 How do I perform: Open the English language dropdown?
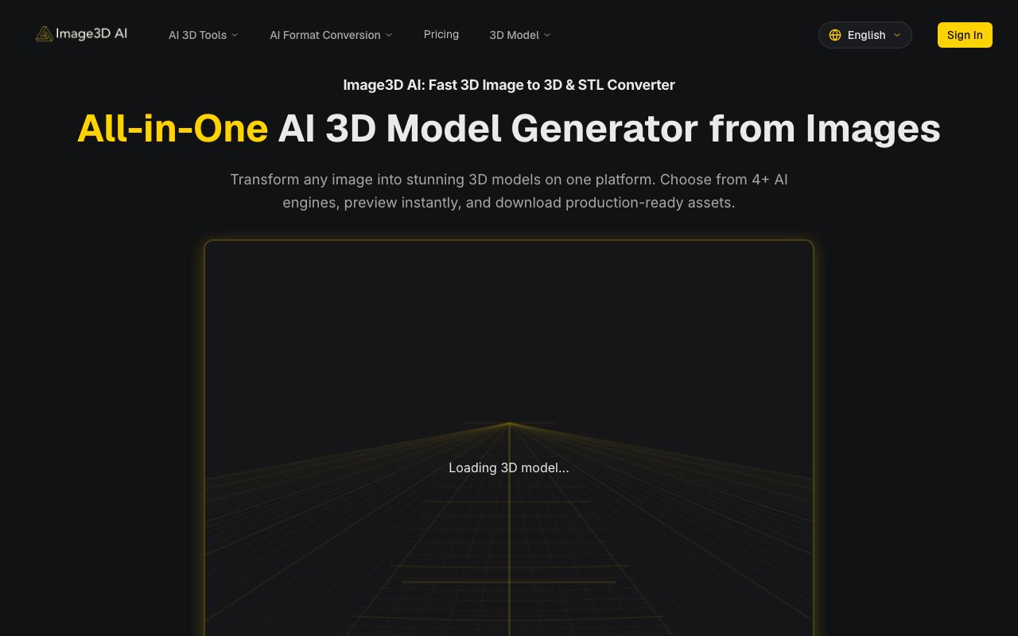point(865,35)
